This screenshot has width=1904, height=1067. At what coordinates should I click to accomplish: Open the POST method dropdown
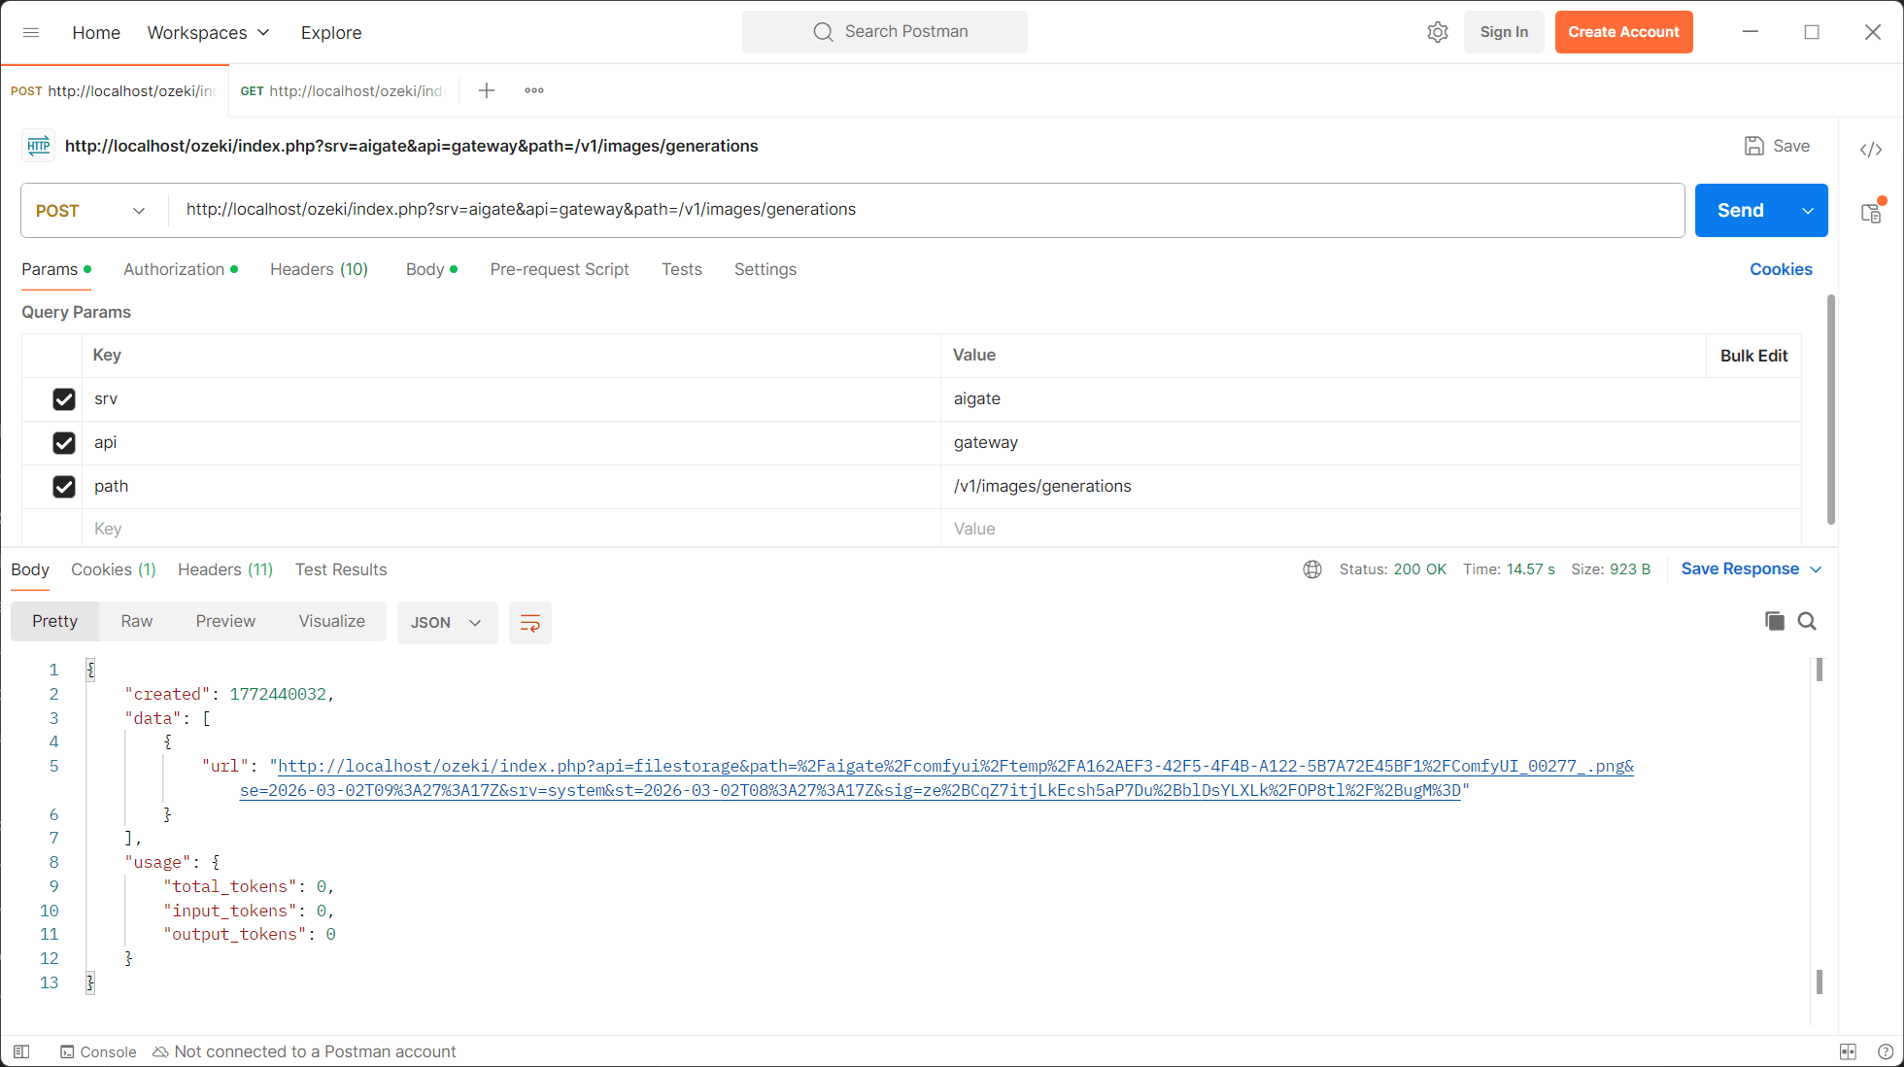90,211
